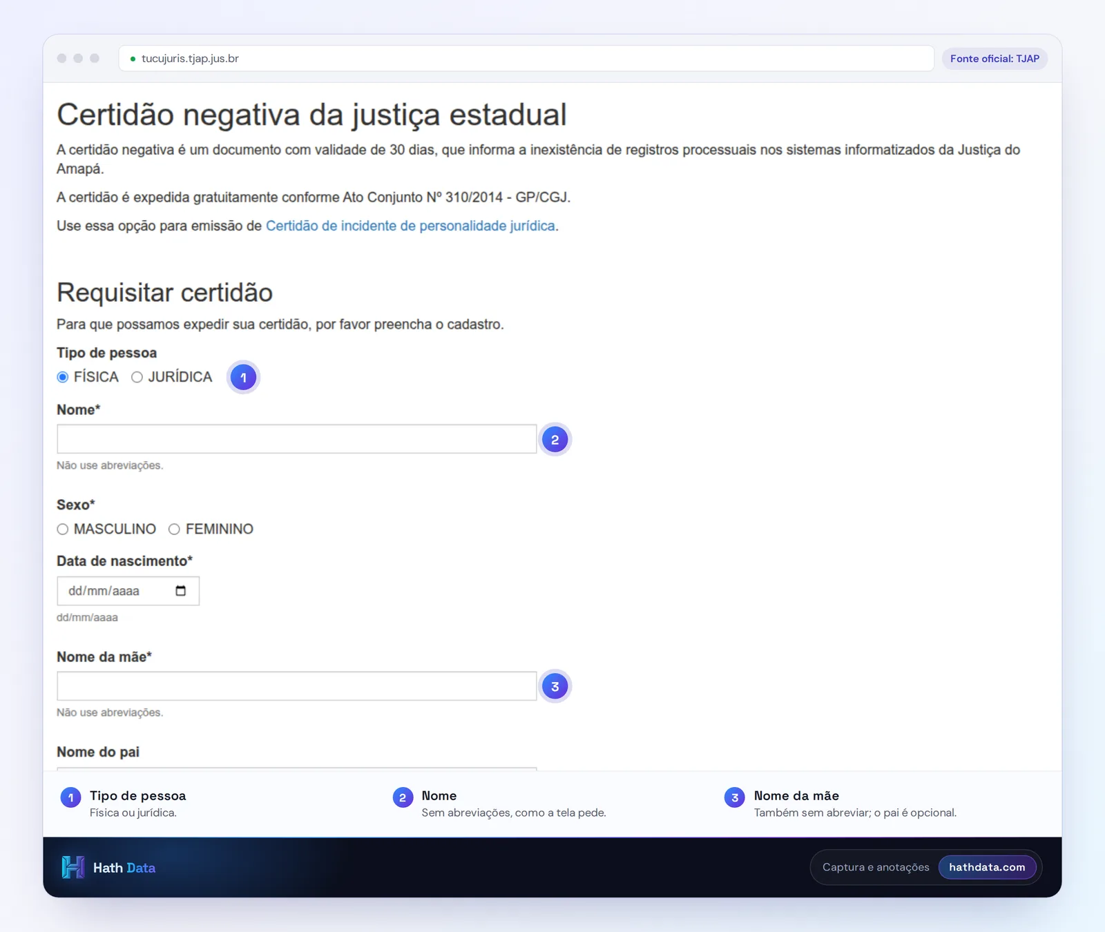Click the Nome da mãe input field
The height and width of the screenshot is (932, 1105).
(x=297, y=686)
